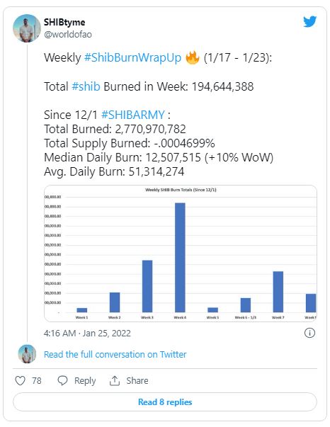Click the @worldofao handle
Image resolution: width=330 pixels, height=427 pixels.
[x=68, y=35]
